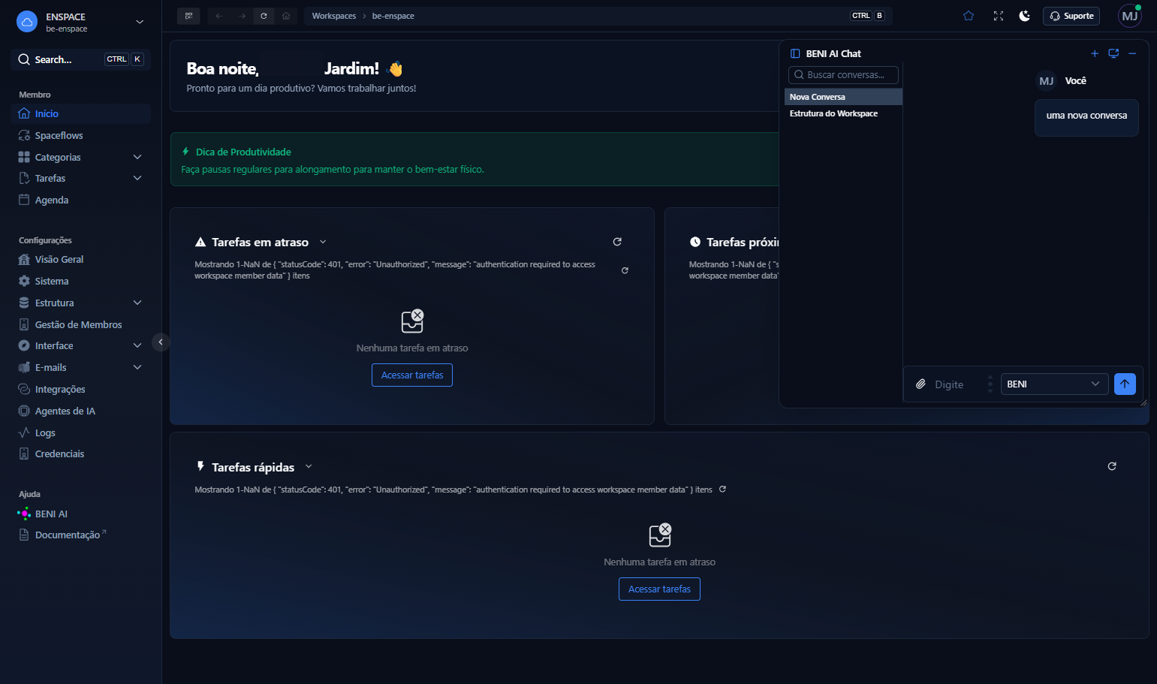This screenshot has width=1157, height=684.
Task: Toggle dark mode moon icon
Action: tap(1024, 16)
